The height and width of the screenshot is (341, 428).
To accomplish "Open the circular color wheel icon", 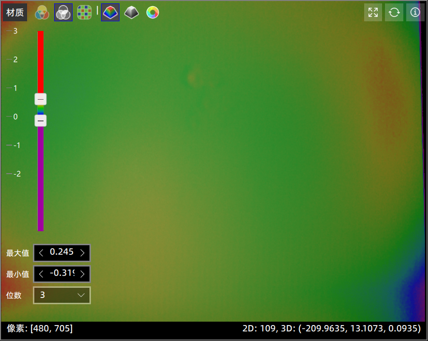I will click(152, 13).
